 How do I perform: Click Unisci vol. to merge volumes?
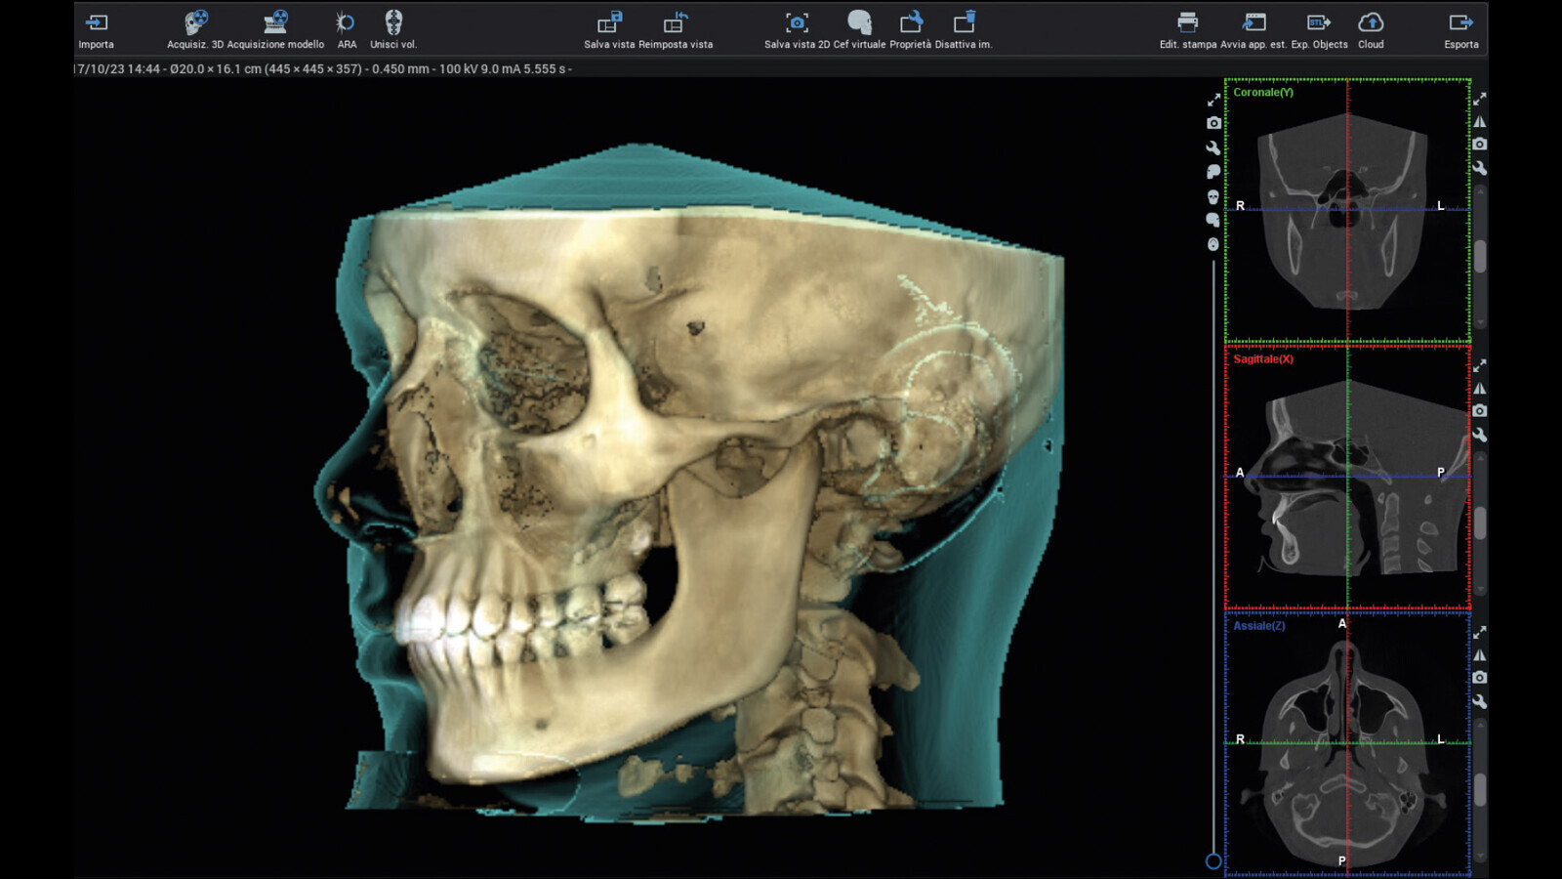(393, 23)
